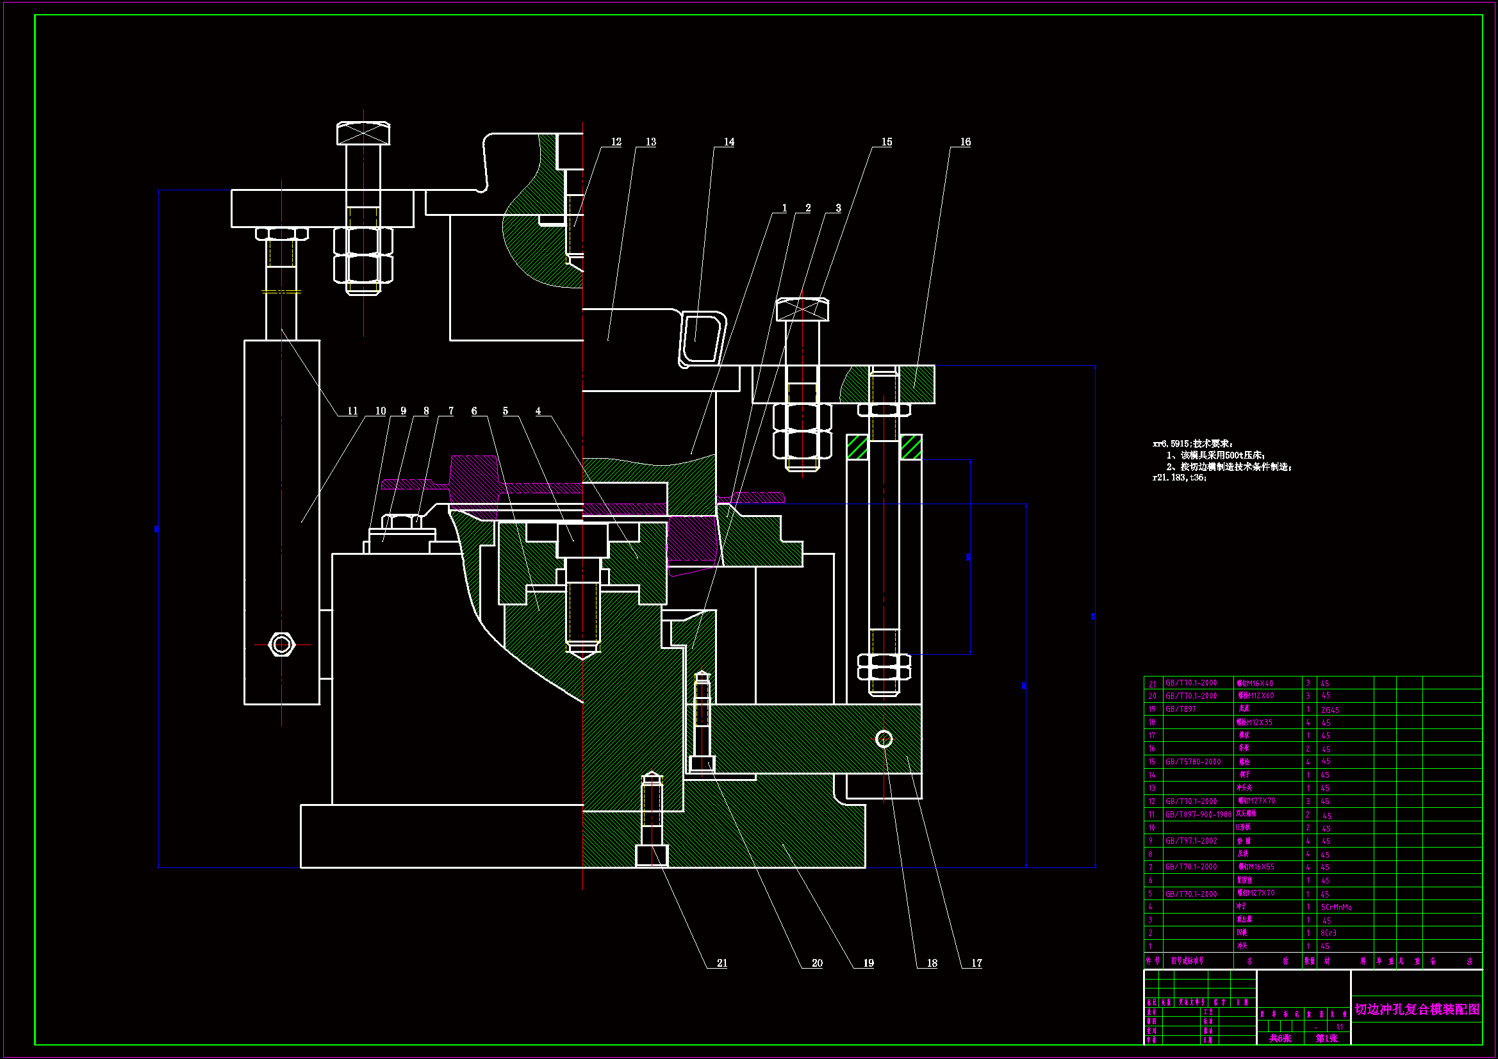Screen dimensions: 1498x1059
Task: Click part callout number 21
Action: pos(721,963)
